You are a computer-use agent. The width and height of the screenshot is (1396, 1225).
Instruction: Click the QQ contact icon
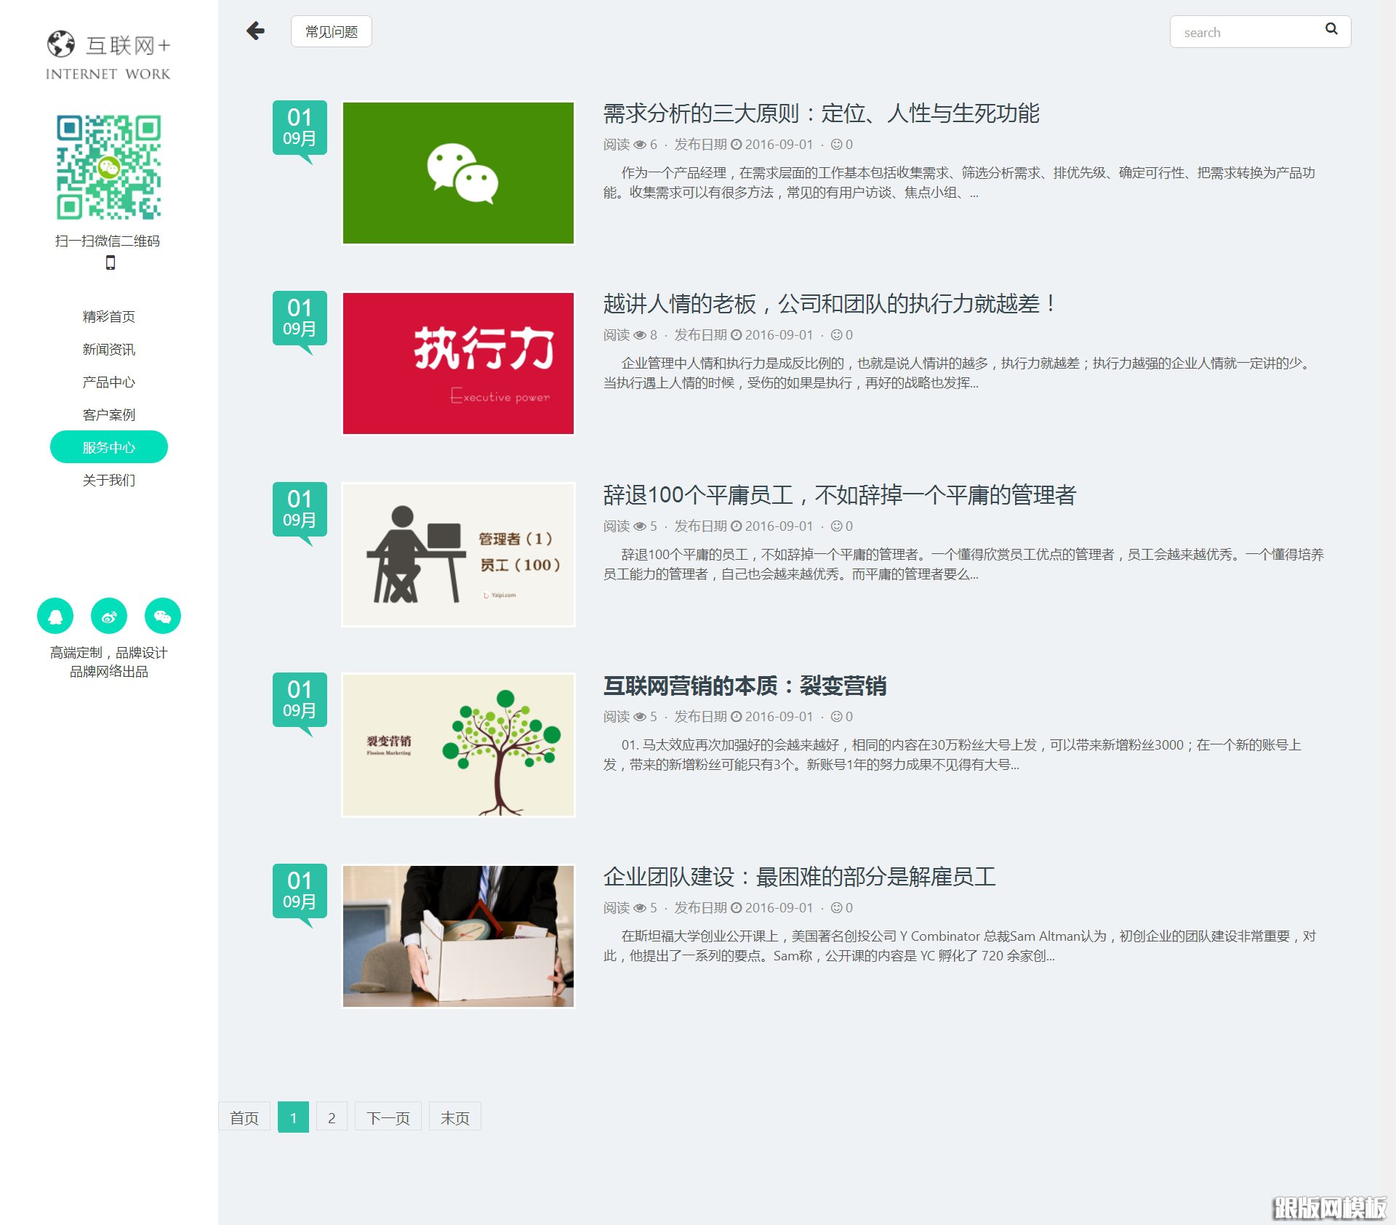point(56,616)
